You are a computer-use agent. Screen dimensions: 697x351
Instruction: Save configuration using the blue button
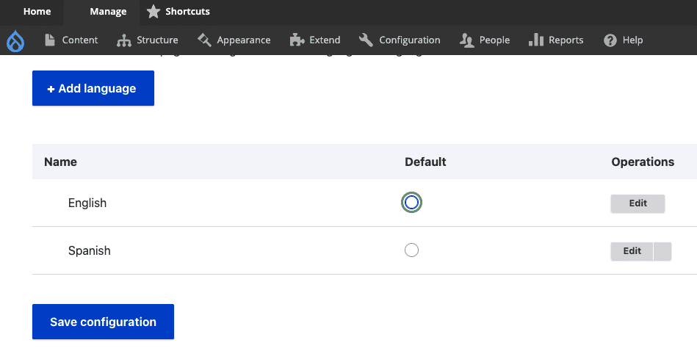[x=103, y=322]
